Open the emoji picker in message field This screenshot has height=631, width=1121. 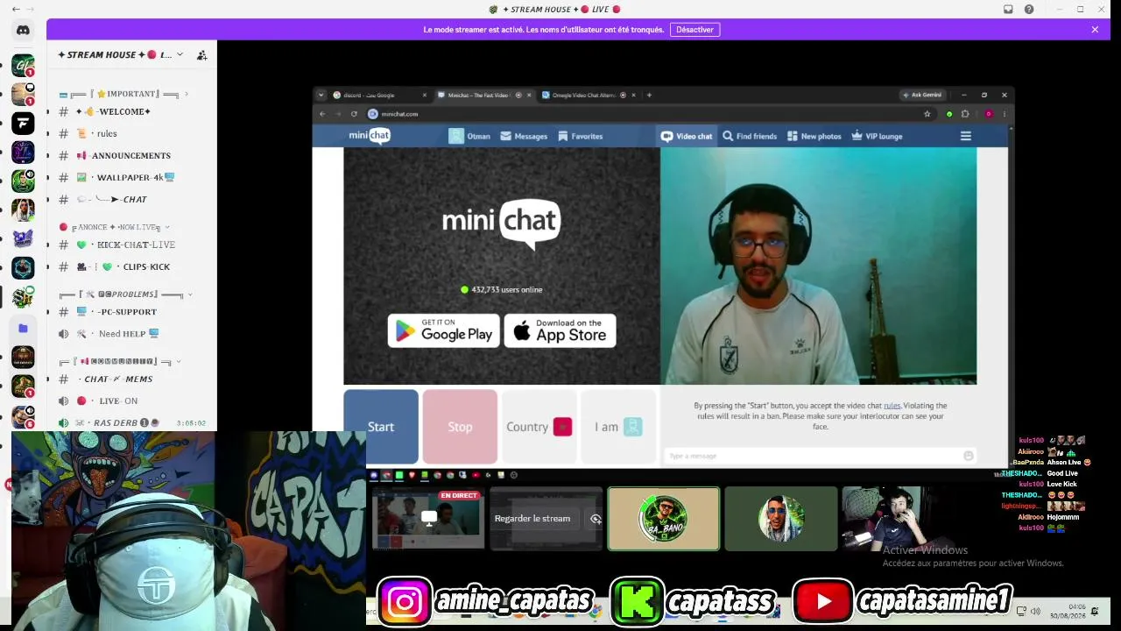pos(968,456)
